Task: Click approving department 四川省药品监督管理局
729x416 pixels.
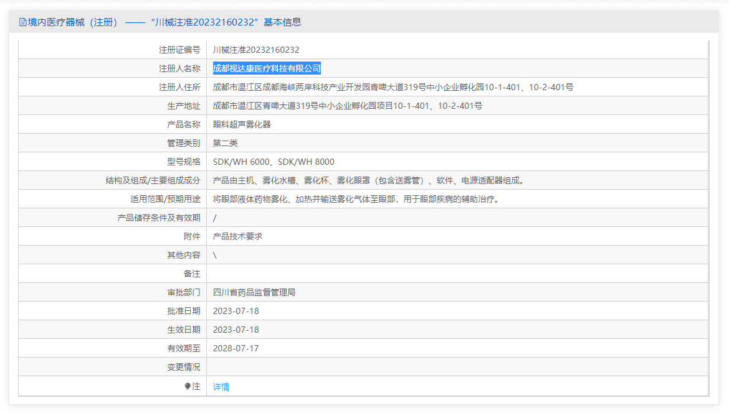Action: 254,292
